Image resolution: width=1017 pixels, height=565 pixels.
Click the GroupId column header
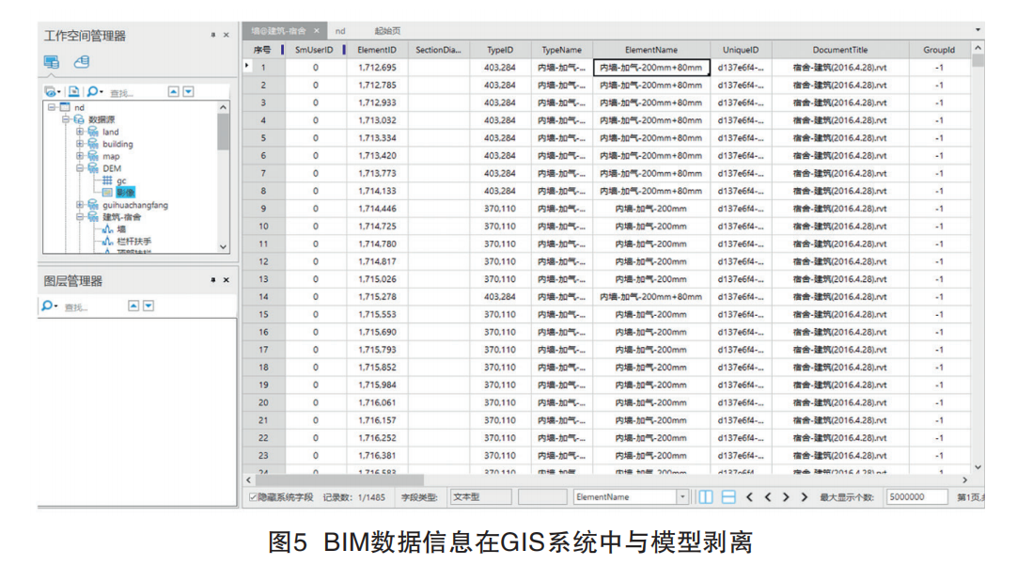pos(939,49)
